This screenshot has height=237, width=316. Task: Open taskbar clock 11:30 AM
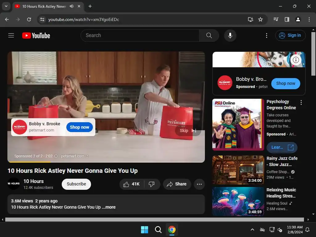tap(295, 230)
